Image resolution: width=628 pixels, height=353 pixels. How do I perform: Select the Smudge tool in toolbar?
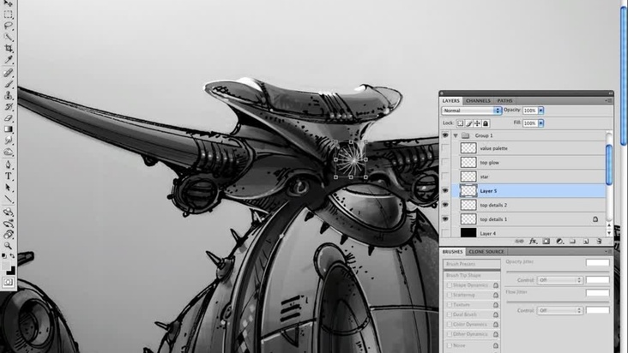[8, 141]
